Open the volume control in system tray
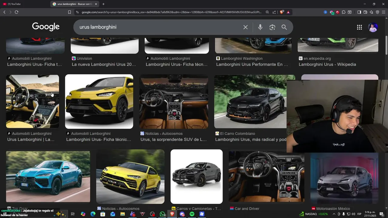 (353, 214)
